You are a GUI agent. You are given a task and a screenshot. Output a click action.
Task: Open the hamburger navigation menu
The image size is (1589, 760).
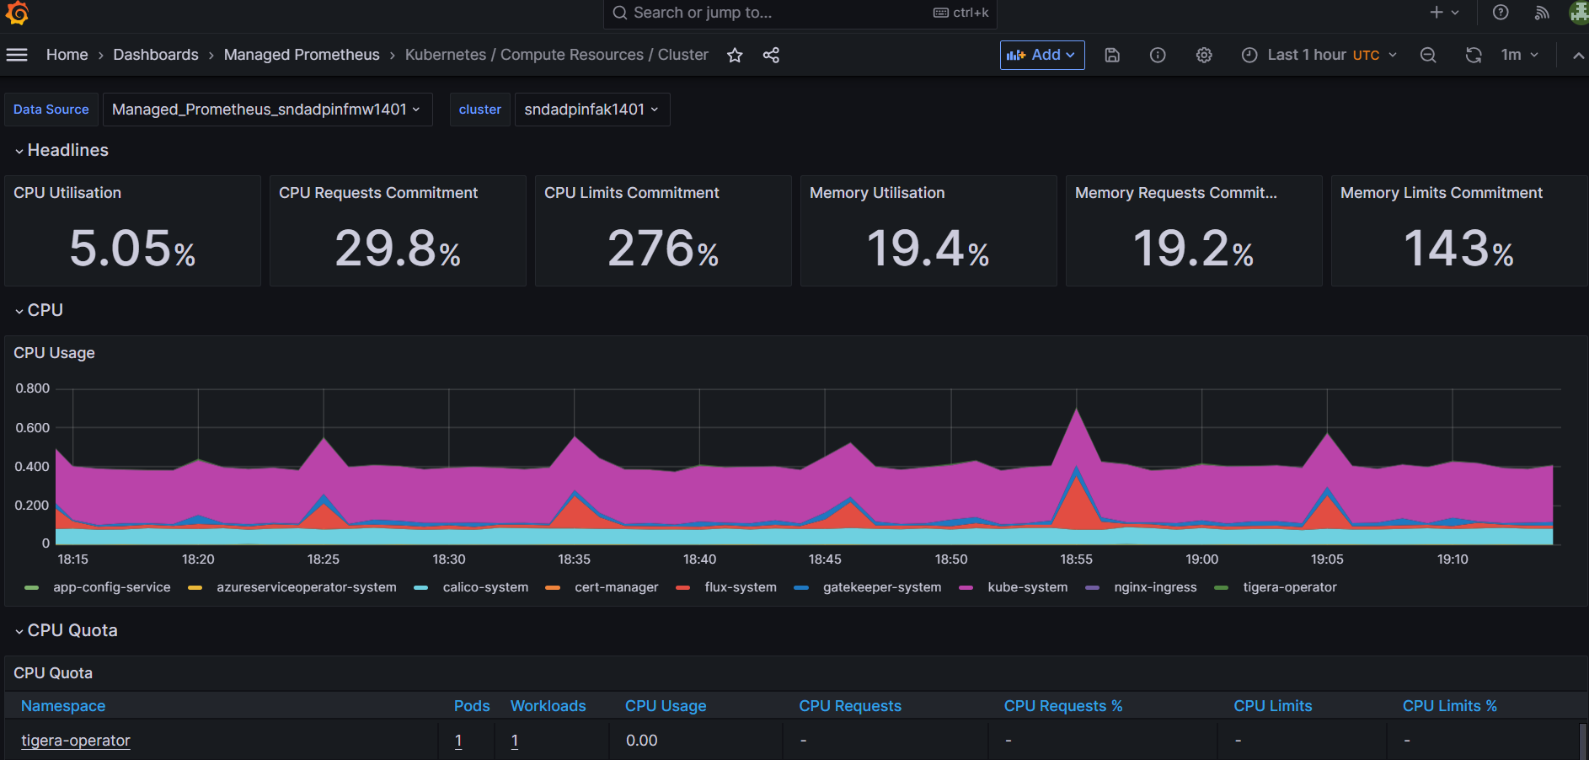[17, 55]
